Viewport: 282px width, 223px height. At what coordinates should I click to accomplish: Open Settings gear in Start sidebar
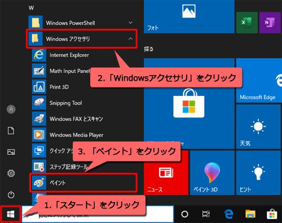(11, 173)
